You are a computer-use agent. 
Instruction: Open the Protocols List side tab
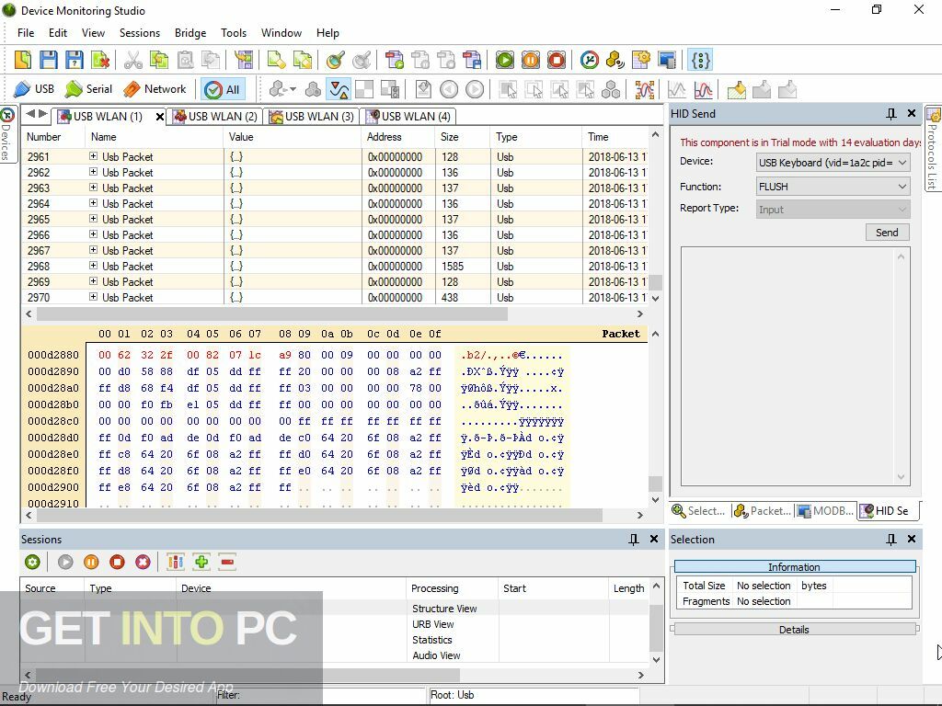933,149
